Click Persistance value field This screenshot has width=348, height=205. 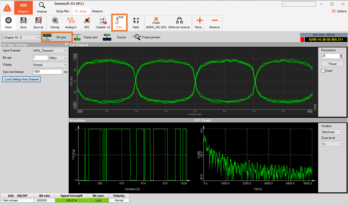click(330, 56)
